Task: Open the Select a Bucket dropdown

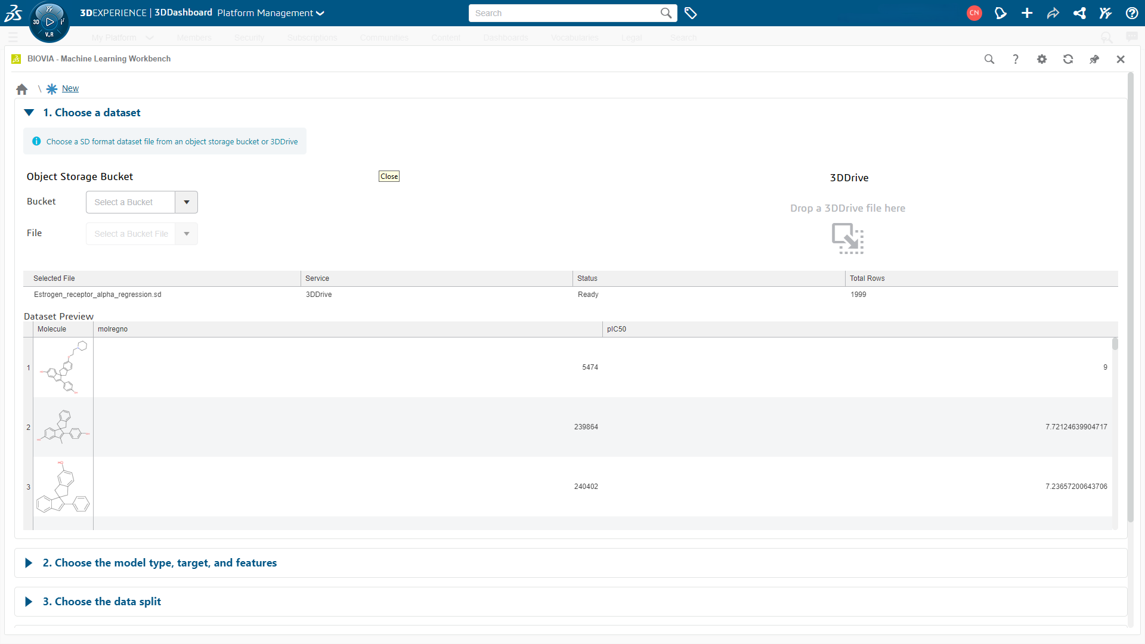Action: click(185, 202)
